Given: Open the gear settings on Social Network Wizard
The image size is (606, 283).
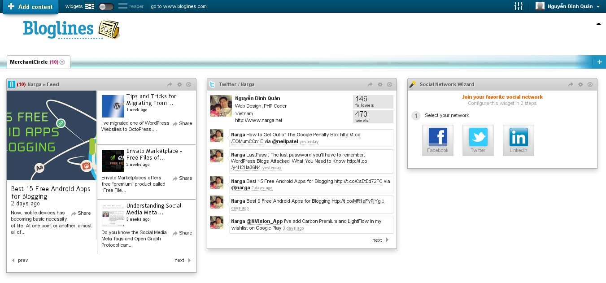Looking at the screenshot, I should [x=580, y=84].
